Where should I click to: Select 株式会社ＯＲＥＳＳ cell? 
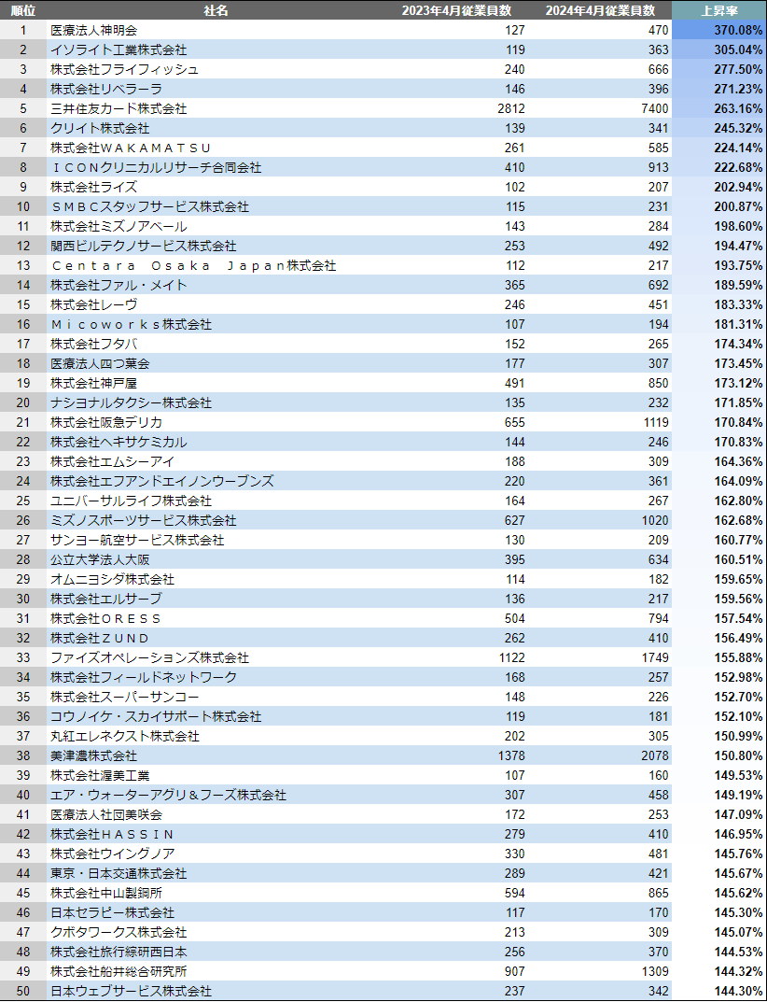tap(106, 618)
